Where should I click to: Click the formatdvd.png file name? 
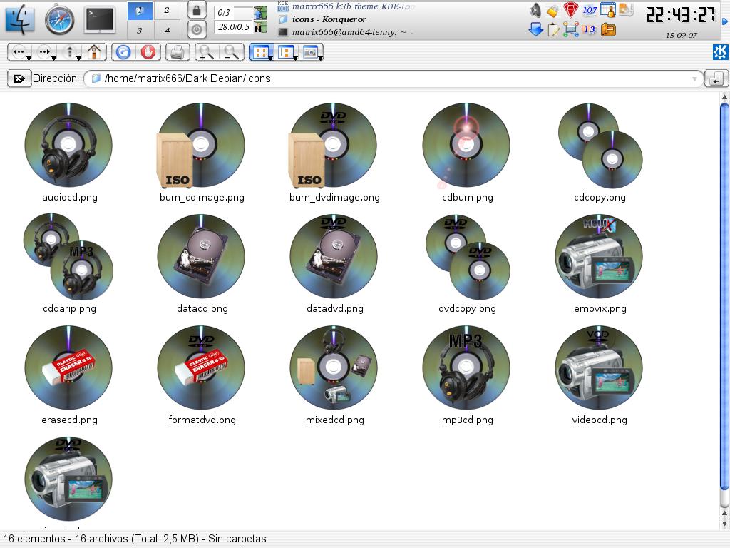tap(202, 420)
